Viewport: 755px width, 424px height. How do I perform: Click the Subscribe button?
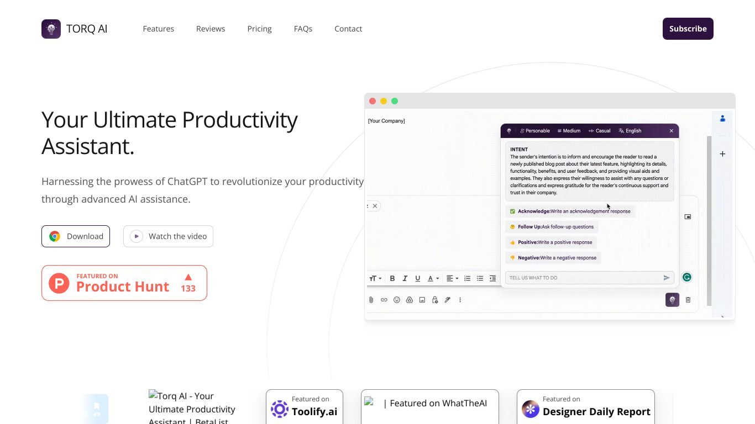[688, 29]
